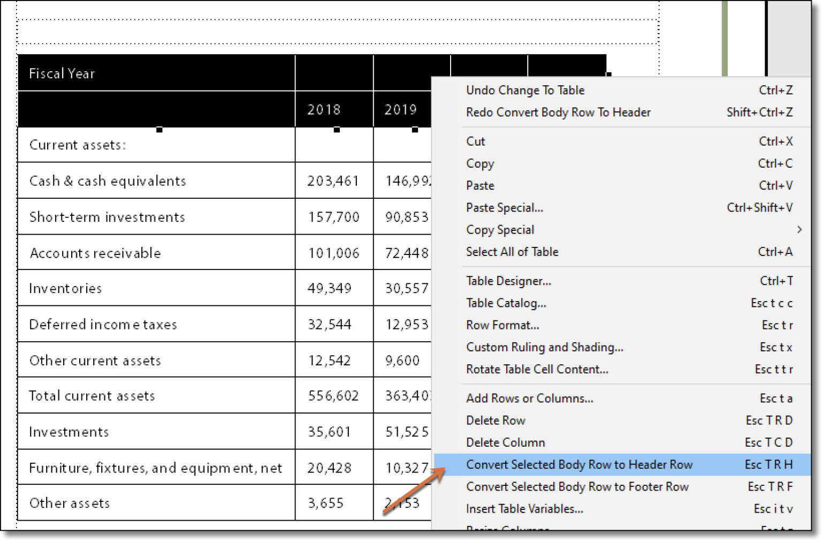This screenshot has height=541, width=822.
Task: Choose Add Rows or Columns
Action: pos(529,398)
